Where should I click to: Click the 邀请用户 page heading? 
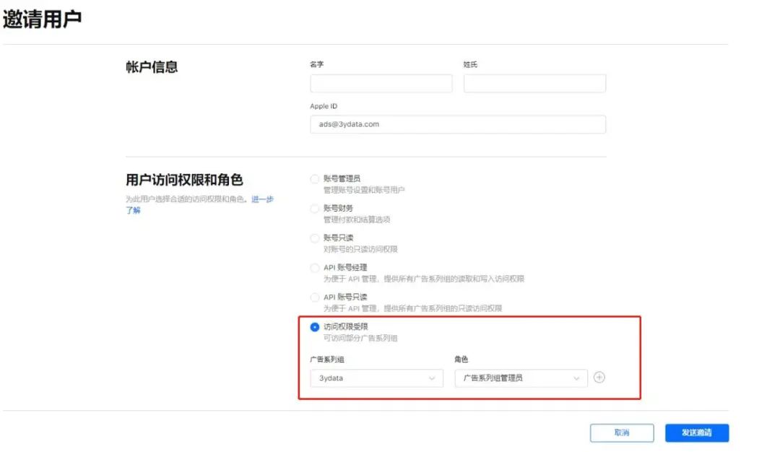tap(43, 19)
